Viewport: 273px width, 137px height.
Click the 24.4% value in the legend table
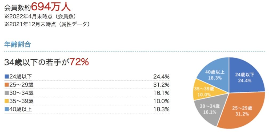click(161, 77)
